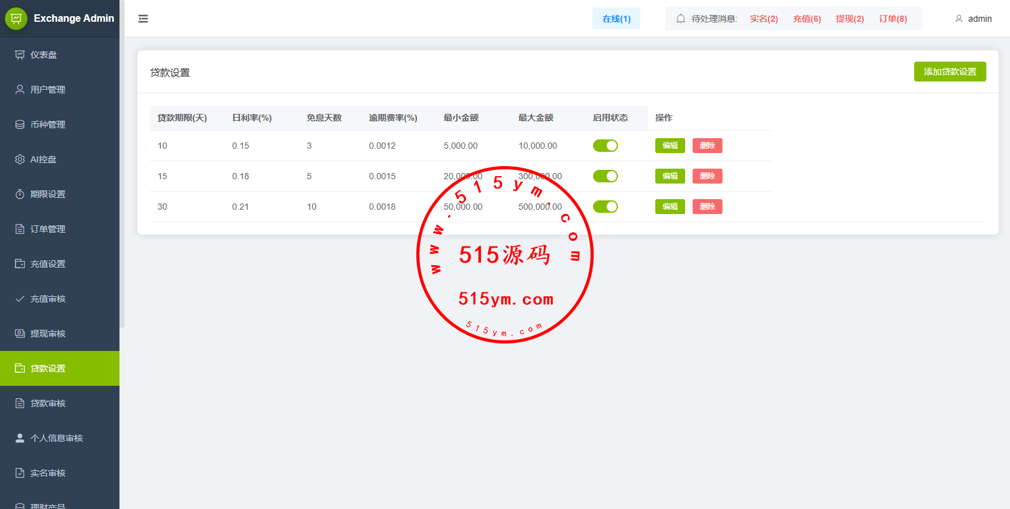Click the 充值审核 checkmark icon
The image size is (1010, 509).
pyautogui.click(x=20, y=299)
